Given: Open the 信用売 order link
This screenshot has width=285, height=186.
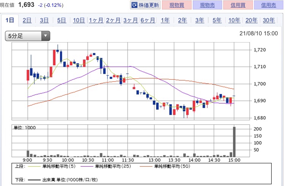Looking at the screenshot, I should point(269,5).
